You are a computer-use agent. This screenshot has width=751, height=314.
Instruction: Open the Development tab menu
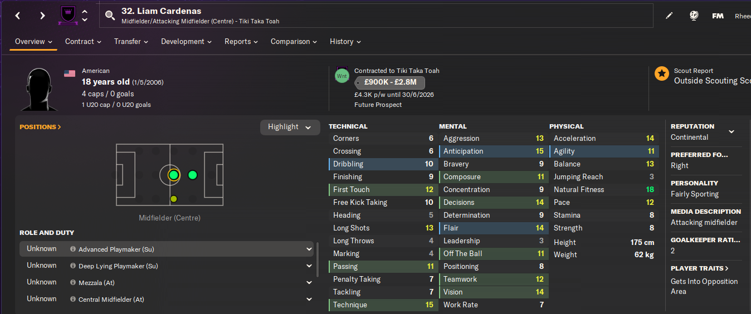pyautogui.click(x=186, y=42)
